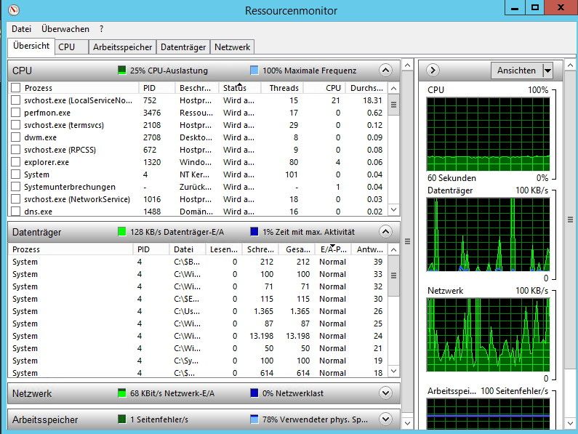Click the Ansichten button
This screenshot has height=434, width=578.
[x=516, y=70]
